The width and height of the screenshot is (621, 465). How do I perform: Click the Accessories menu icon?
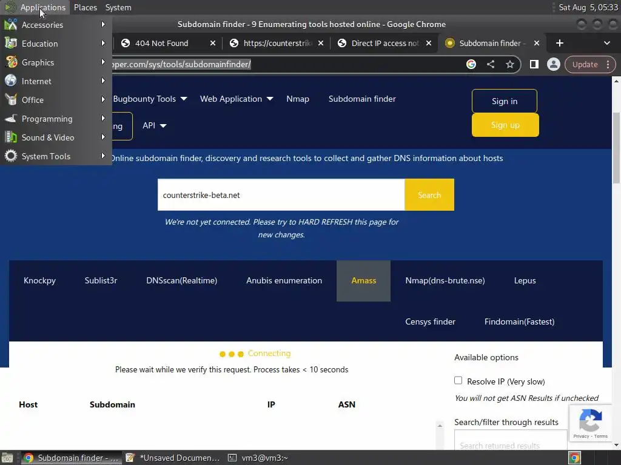tap(11, 24)
